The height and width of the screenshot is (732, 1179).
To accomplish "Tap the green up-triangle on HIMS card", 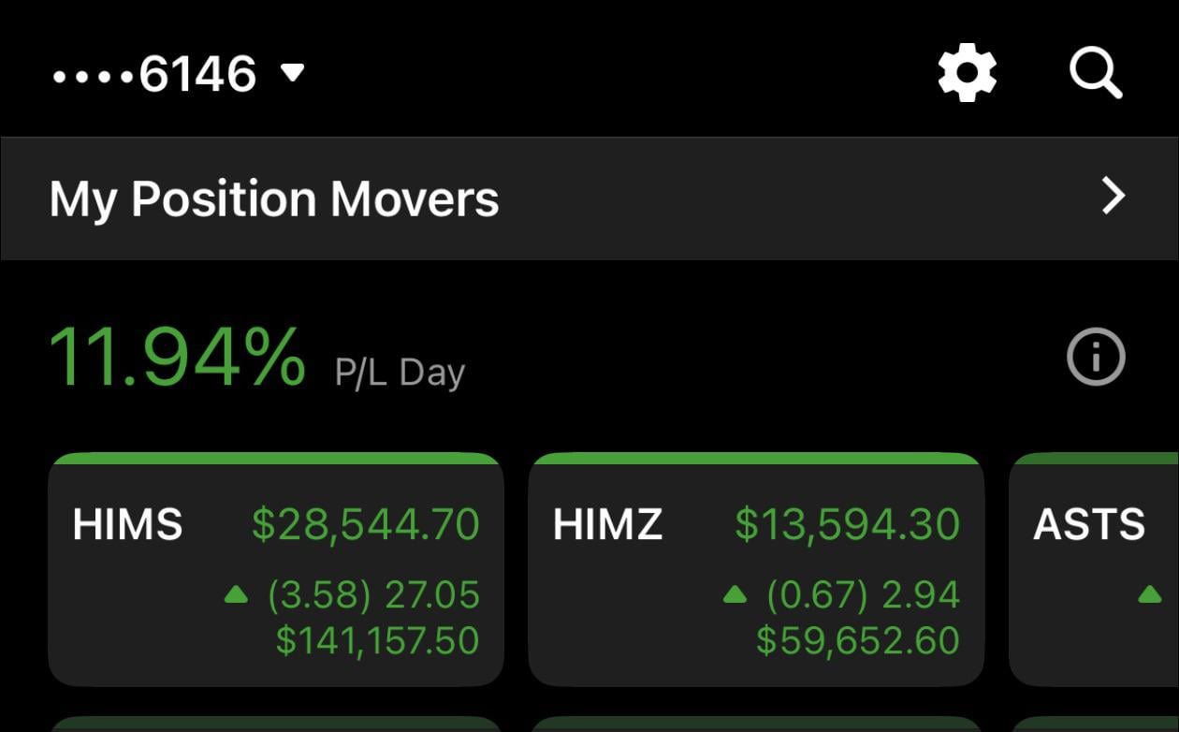I will pos(237,594).
